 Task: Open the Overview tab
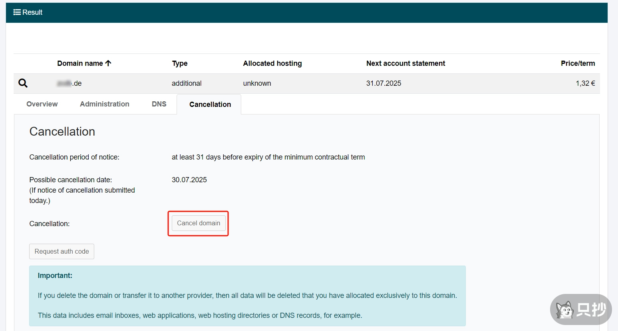pyautogui.click(x=42, y=104)
